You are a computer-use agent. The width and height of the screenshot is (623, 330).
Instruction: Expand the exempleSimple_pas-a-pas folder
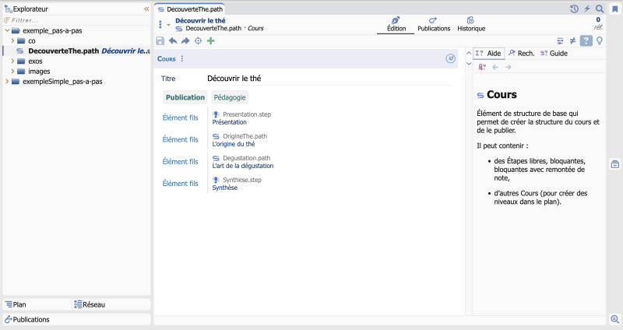[7, 82]
